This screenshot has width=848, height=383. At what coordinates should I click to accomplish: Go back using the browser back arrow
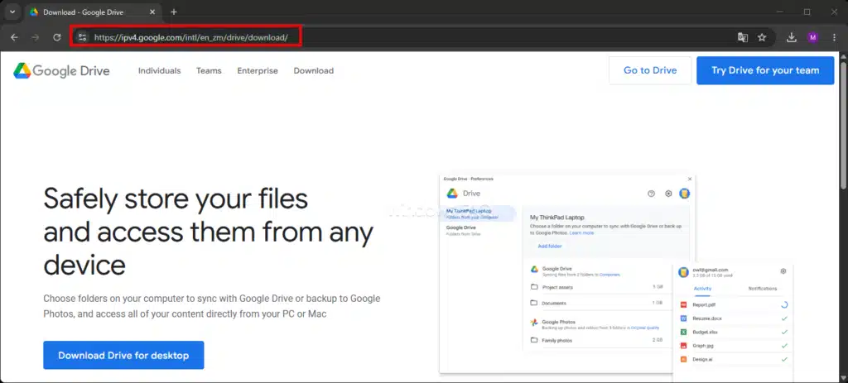[15, 37]
